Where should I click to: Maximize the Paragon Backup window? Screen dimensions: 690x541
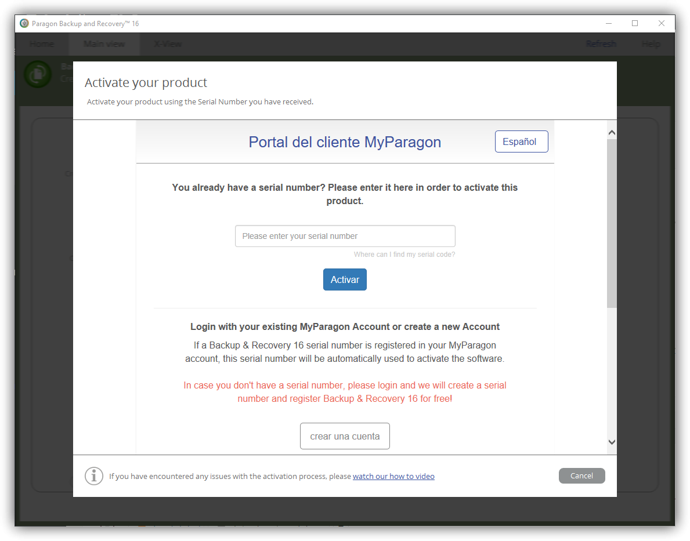pos(635,23)
